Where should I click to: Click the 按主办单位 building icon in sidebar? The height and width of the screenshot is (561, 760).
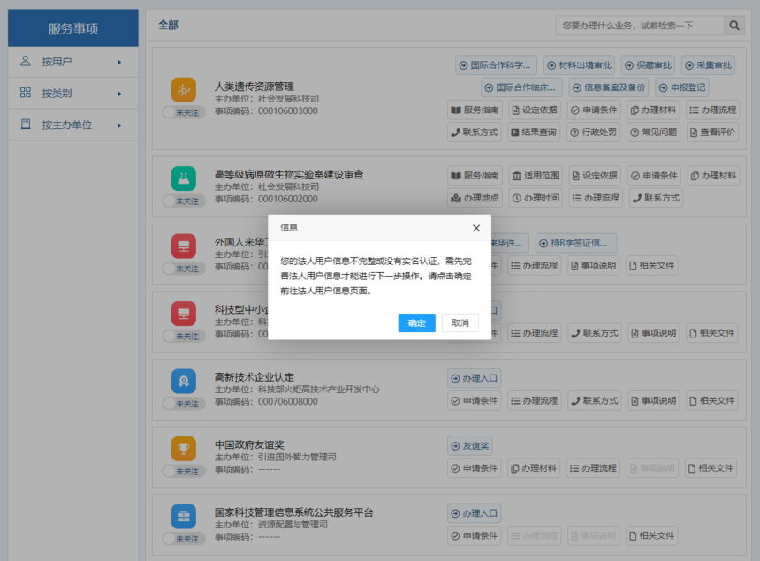click(26, 124)
